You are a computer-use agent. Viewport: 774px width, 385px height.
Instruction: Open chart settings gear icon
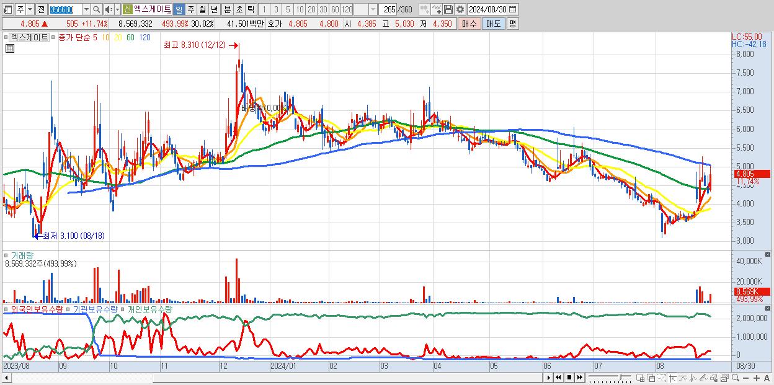[x=460, y=9]
